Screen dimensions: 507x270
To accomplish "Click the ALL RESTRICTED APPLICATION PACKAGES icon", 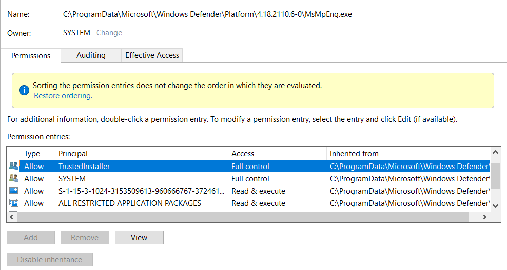I will 13,203.
